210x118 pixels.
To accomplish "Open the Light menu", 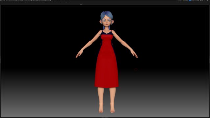I will (x=25, y=2).
